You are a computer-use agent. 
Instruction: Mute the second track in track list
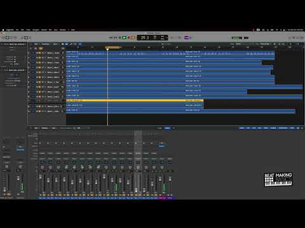(x=37, y=58)
